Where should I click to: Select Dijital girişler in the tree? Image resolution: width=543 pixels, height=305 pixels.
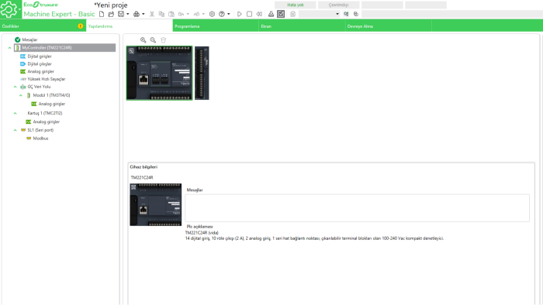40,57
